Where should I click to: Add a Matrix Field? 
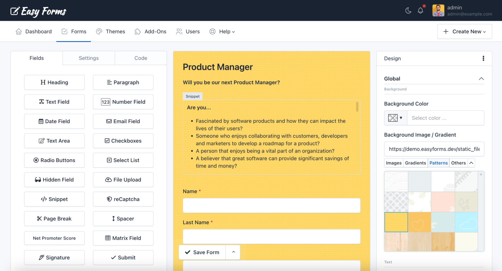click(x=123, y=238)
